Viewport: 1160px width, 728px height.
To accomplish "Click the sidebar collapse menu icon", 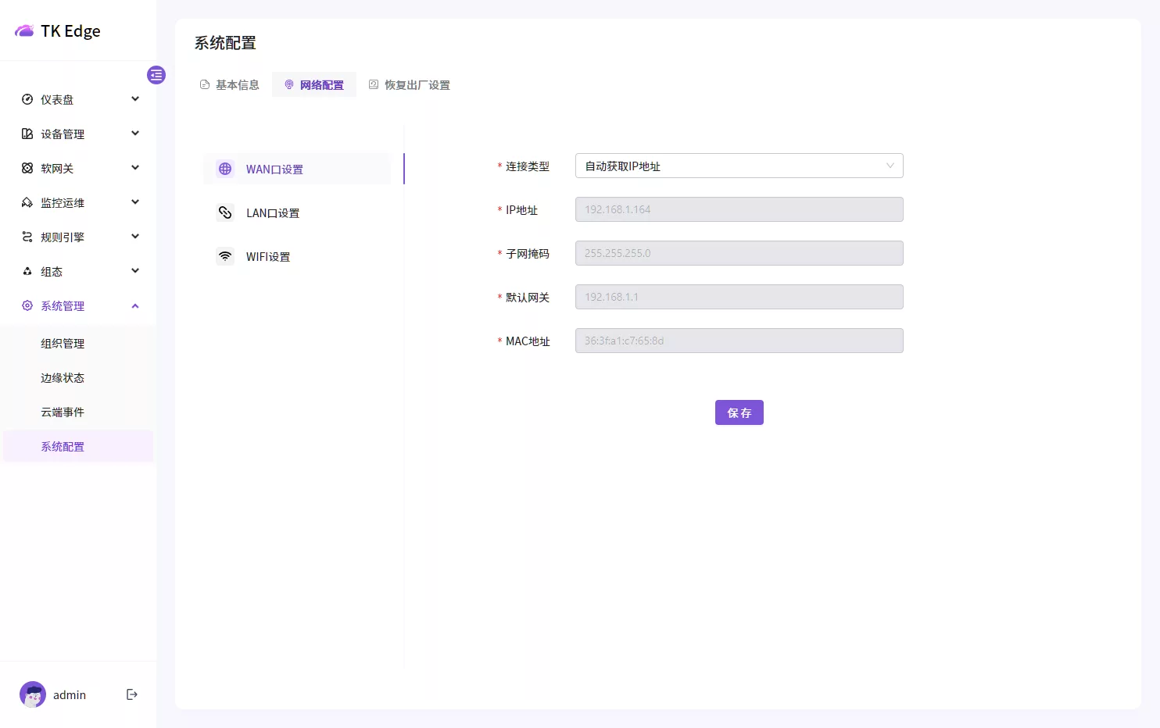I will pyautogui.click(x=156, y=75).
